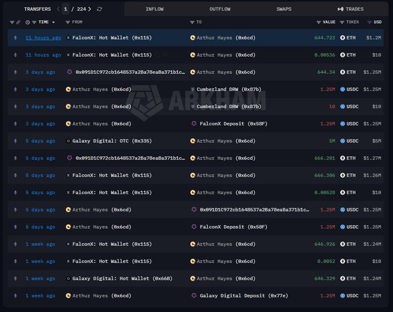Open the 644.34 ETH transaction time link
This screenshot has height=312, width=393.
[40, 72]
